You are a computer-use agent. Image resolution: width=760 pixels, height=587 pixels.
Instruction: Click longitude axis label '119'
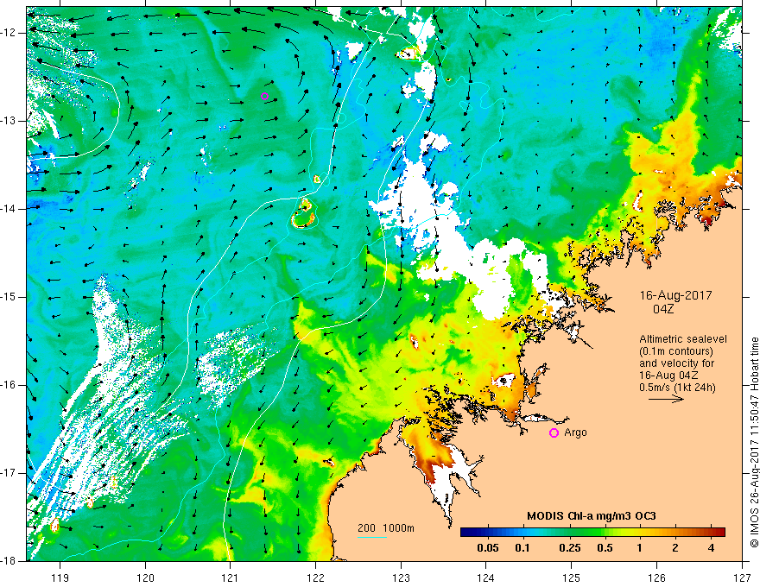[60, 578]
